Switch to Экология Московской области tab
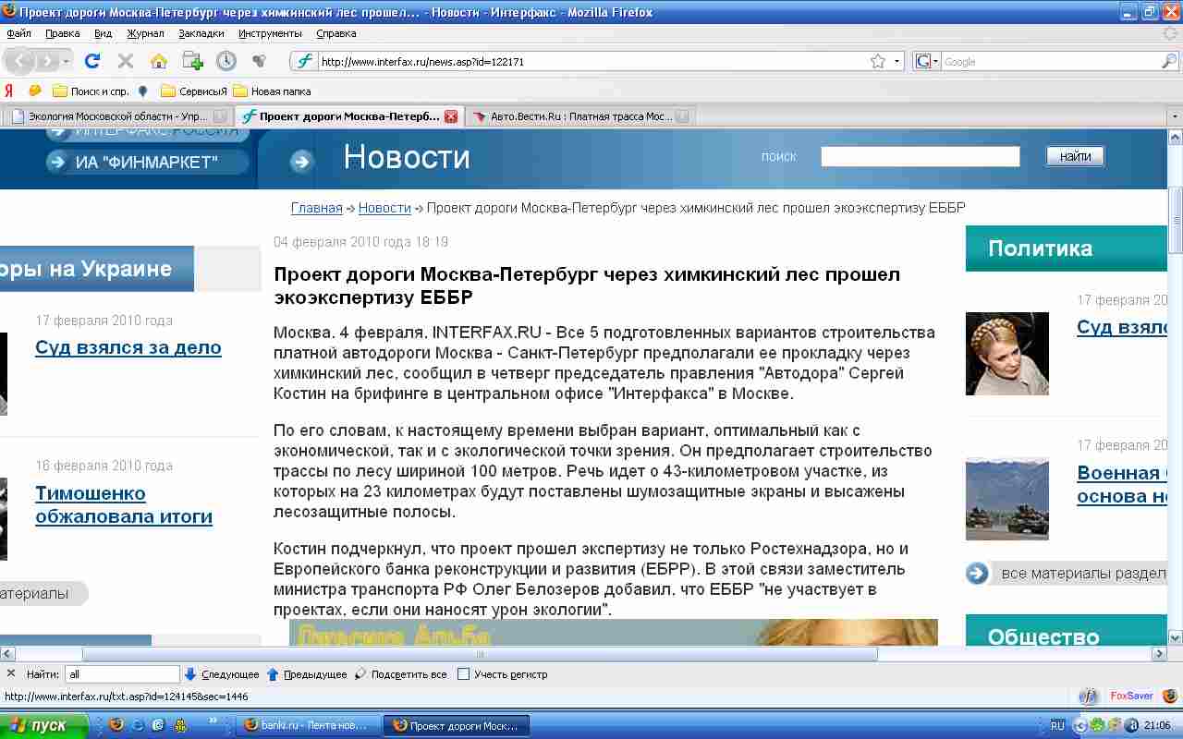The height and width of the screenshot is (739, 1183). (x=117, y=116)
